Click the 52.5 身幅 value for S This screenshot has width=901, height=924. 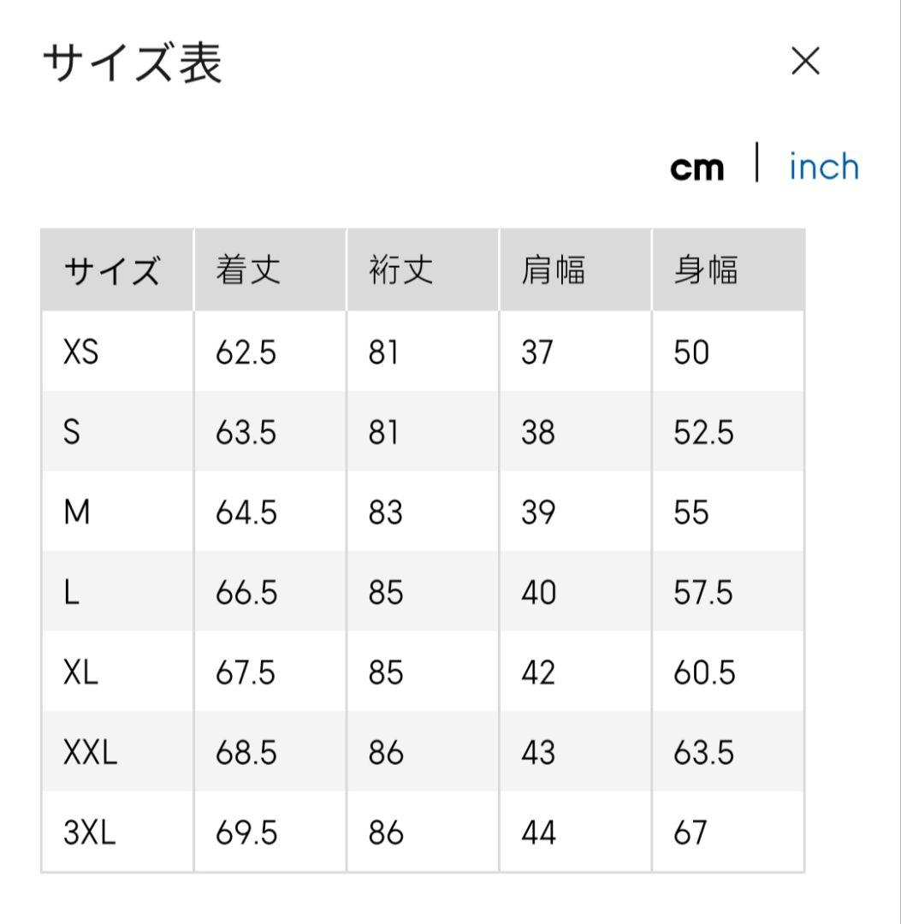pos(703,433)
